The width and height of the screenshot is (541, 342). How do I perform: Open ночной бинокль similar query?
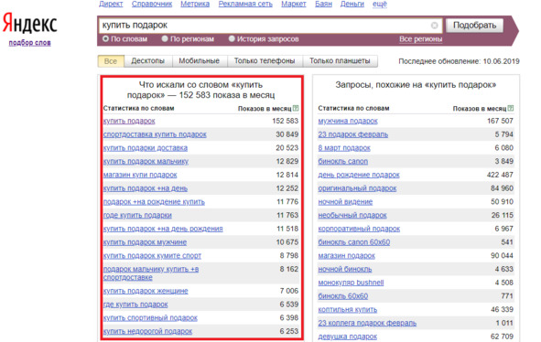click(345, 269)
